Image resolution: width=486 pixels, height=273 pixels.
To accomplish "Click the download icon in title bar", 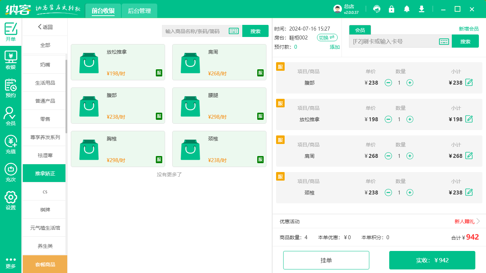I will click(422, 9).
